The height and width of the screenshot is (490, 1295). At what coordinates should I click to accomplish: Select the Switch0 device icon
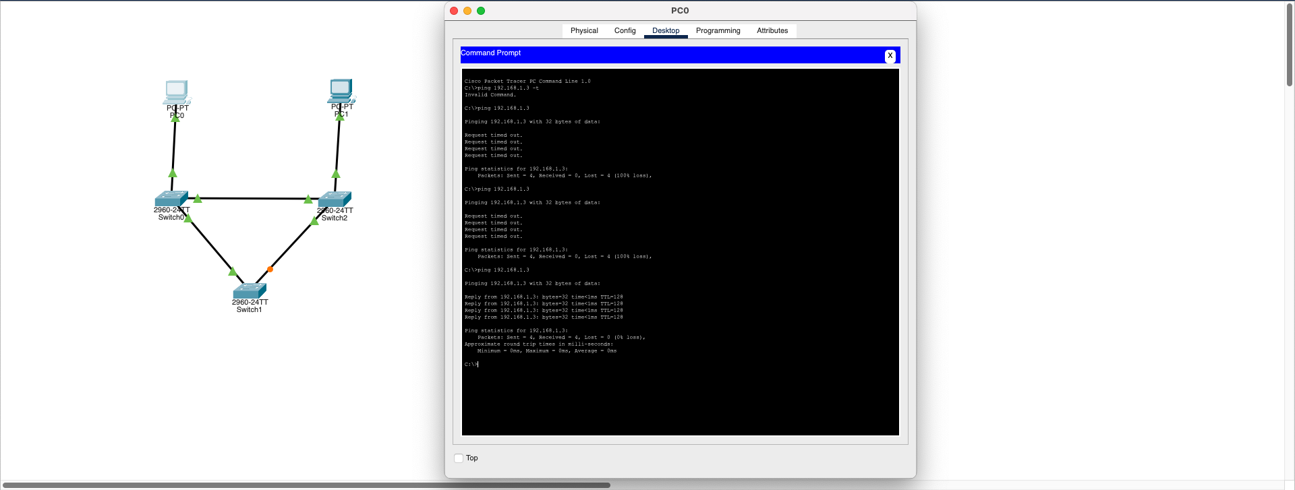(x=171, y=199)
